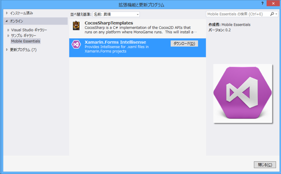Click the 閉じる(C) button
This screenshot has width=281, height=174.
tap(265, 164)
